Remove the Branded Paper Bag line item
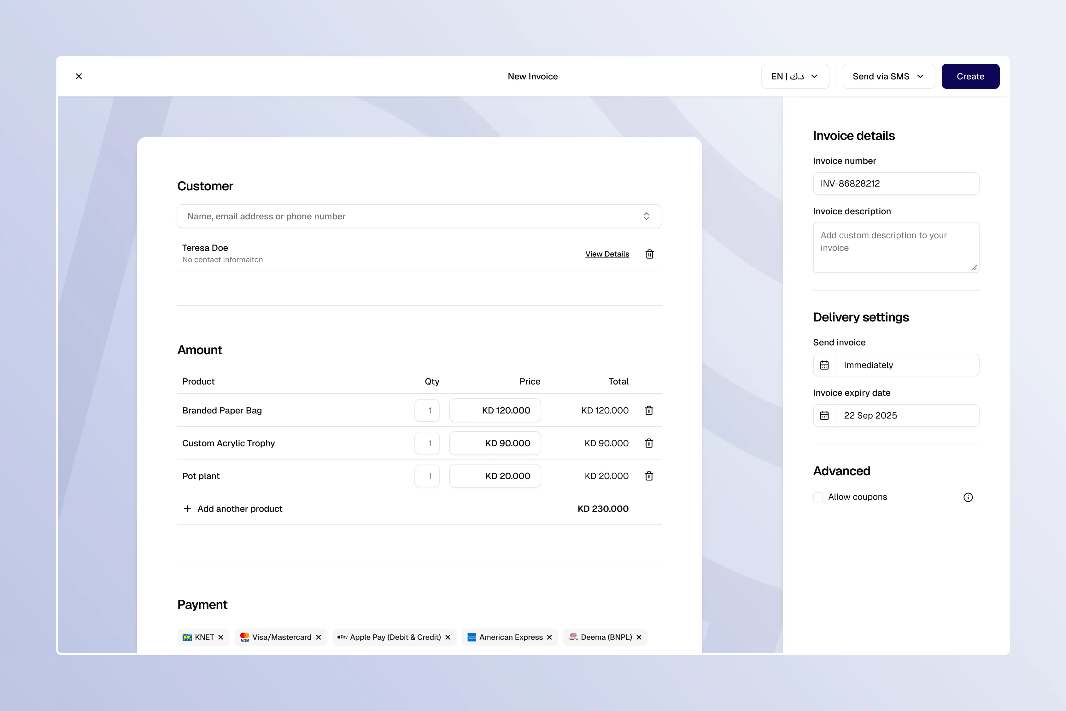1066x711 pixels. 649,410
